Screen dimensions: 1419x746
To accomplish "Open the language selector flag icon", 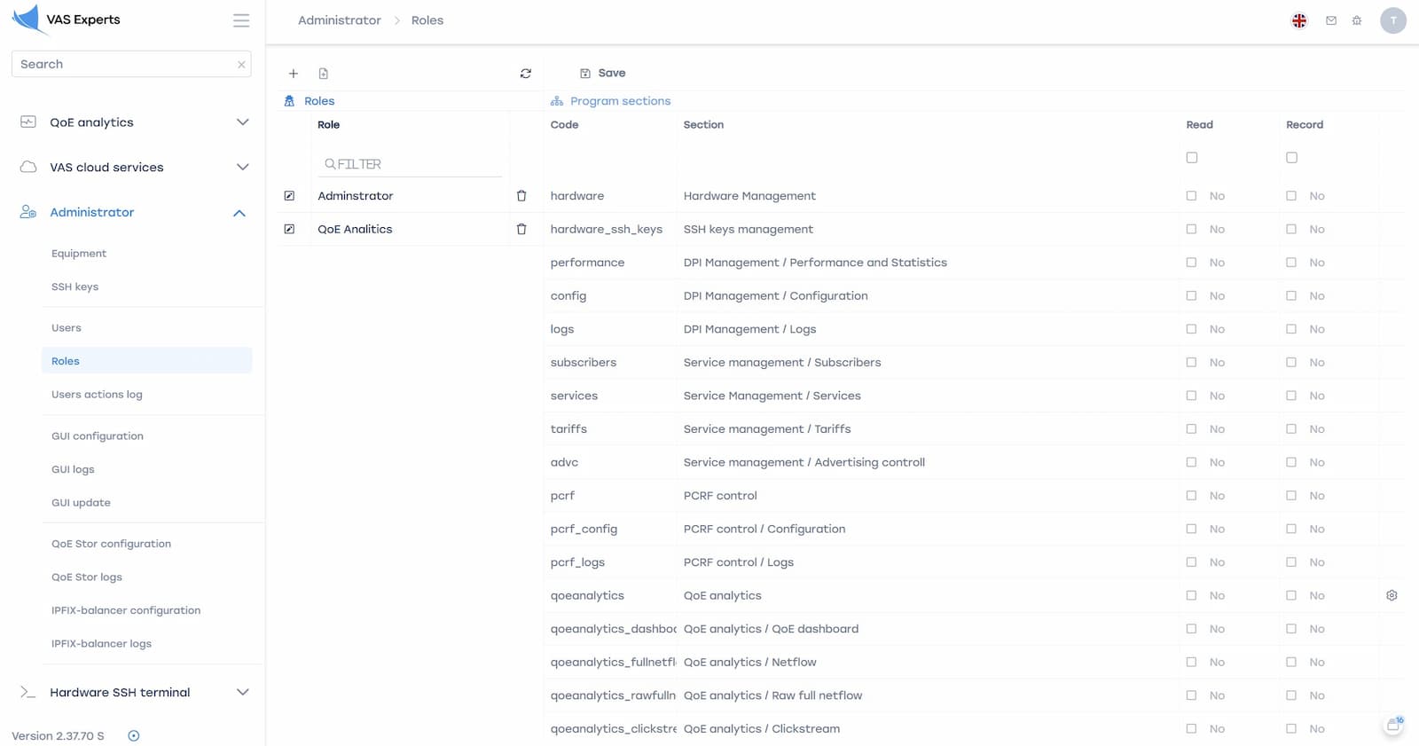I will pos(1299,20).
